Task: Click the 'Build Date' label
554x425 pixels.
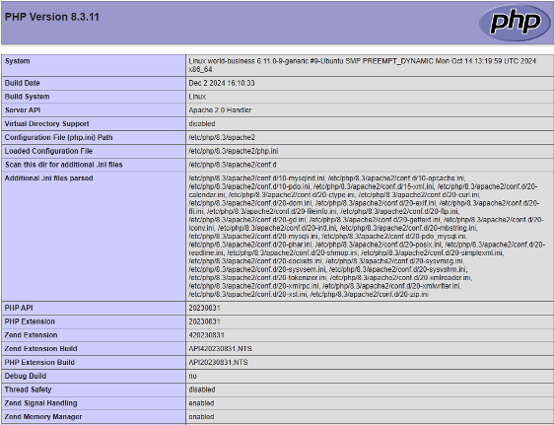Action: tap(23, 83)
